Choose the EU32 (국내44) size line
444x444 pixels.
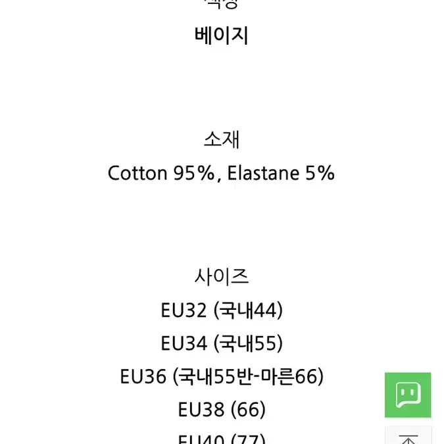222,310
